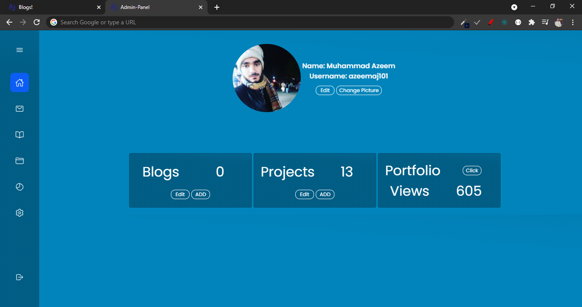The width and height of the screenshot is (582, 307).
Task: Click the Projects count 13
Action: coord(347,172)
